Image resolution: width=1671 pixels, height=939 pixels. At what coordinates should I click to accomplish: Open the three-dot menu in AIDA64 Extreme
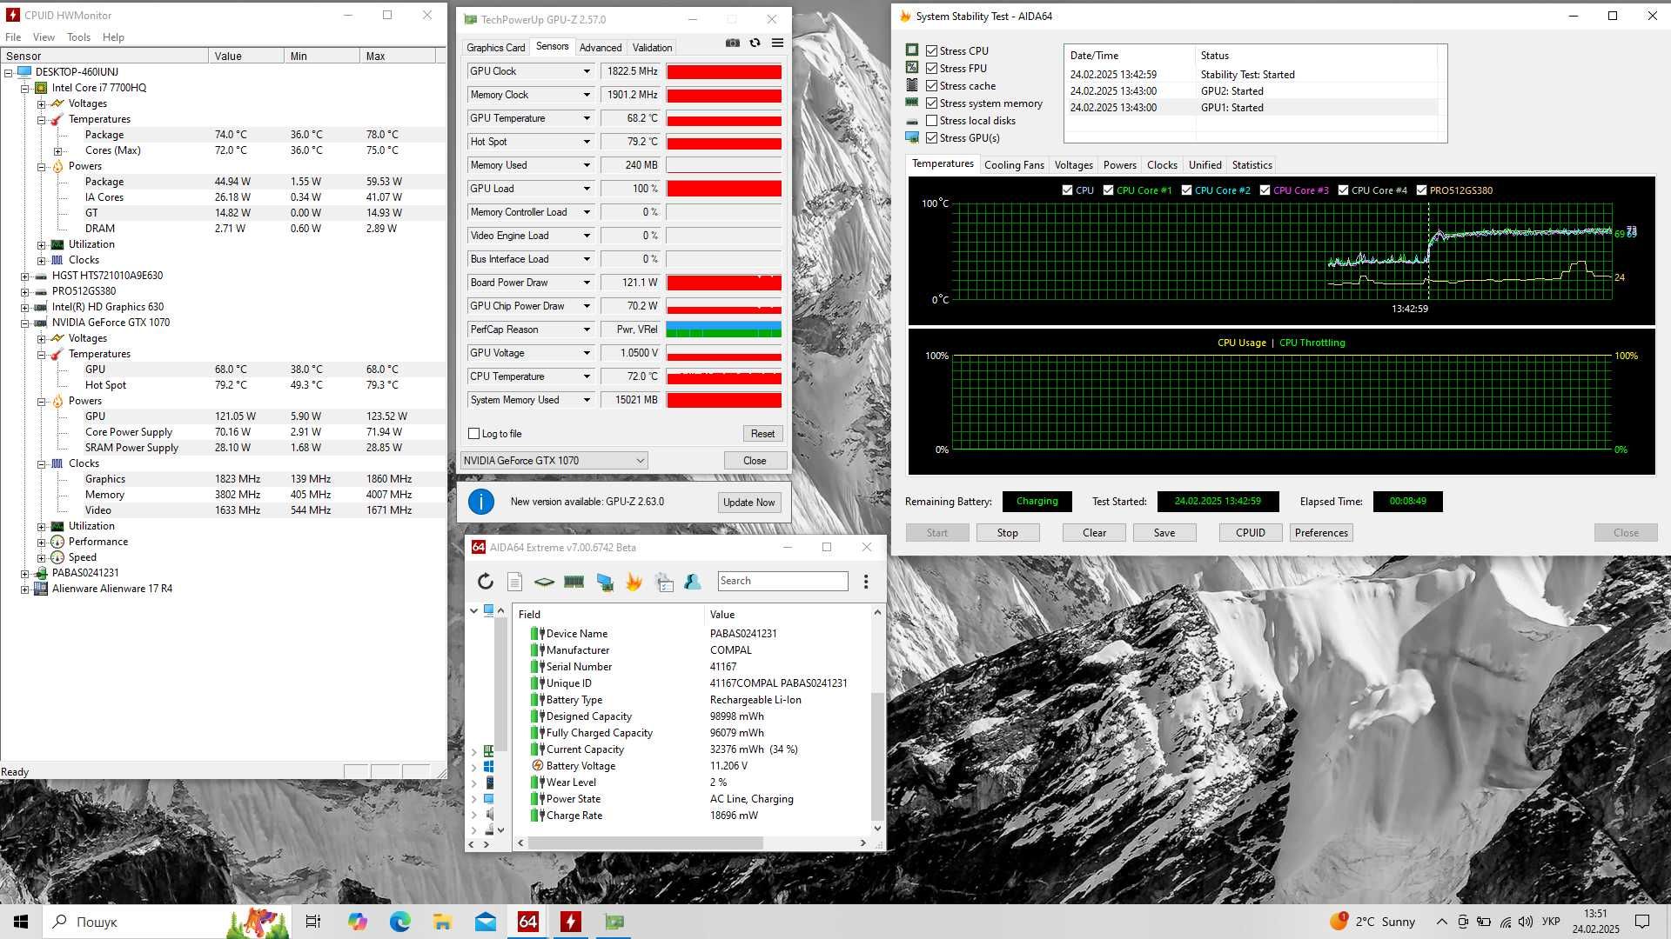(x=866, y=582)
